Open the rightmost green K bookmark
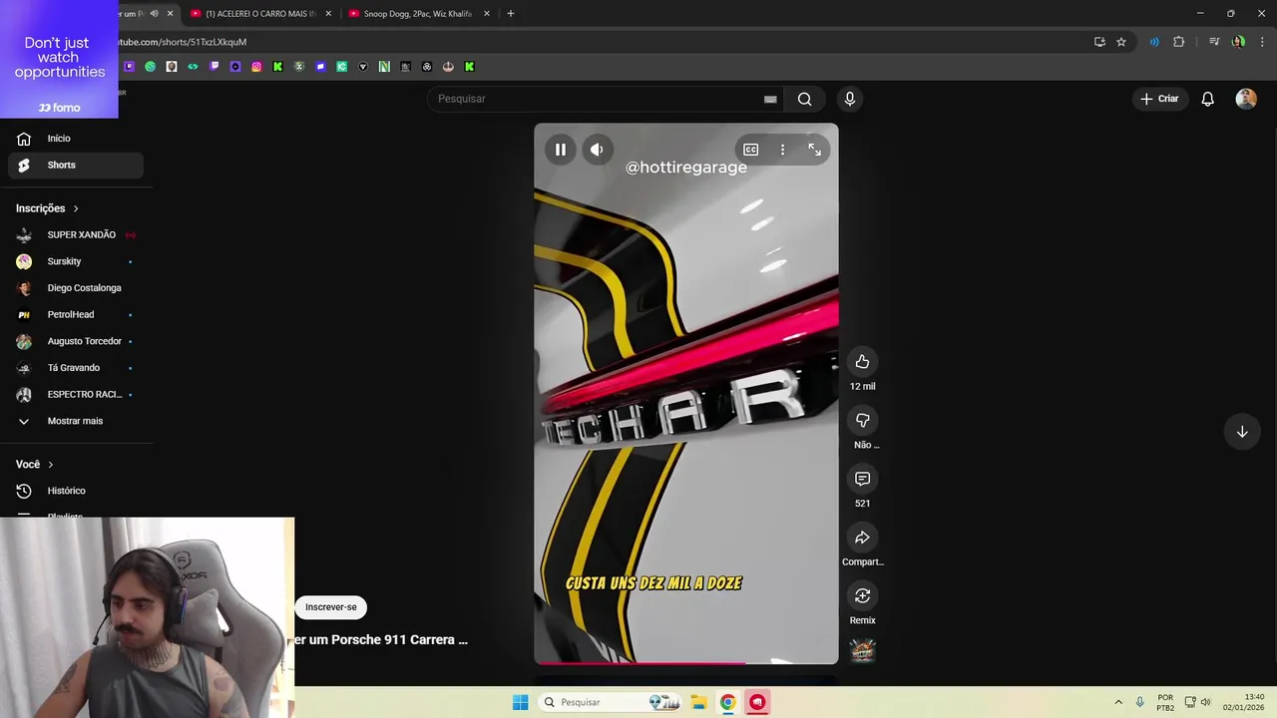 coord(470,67)
